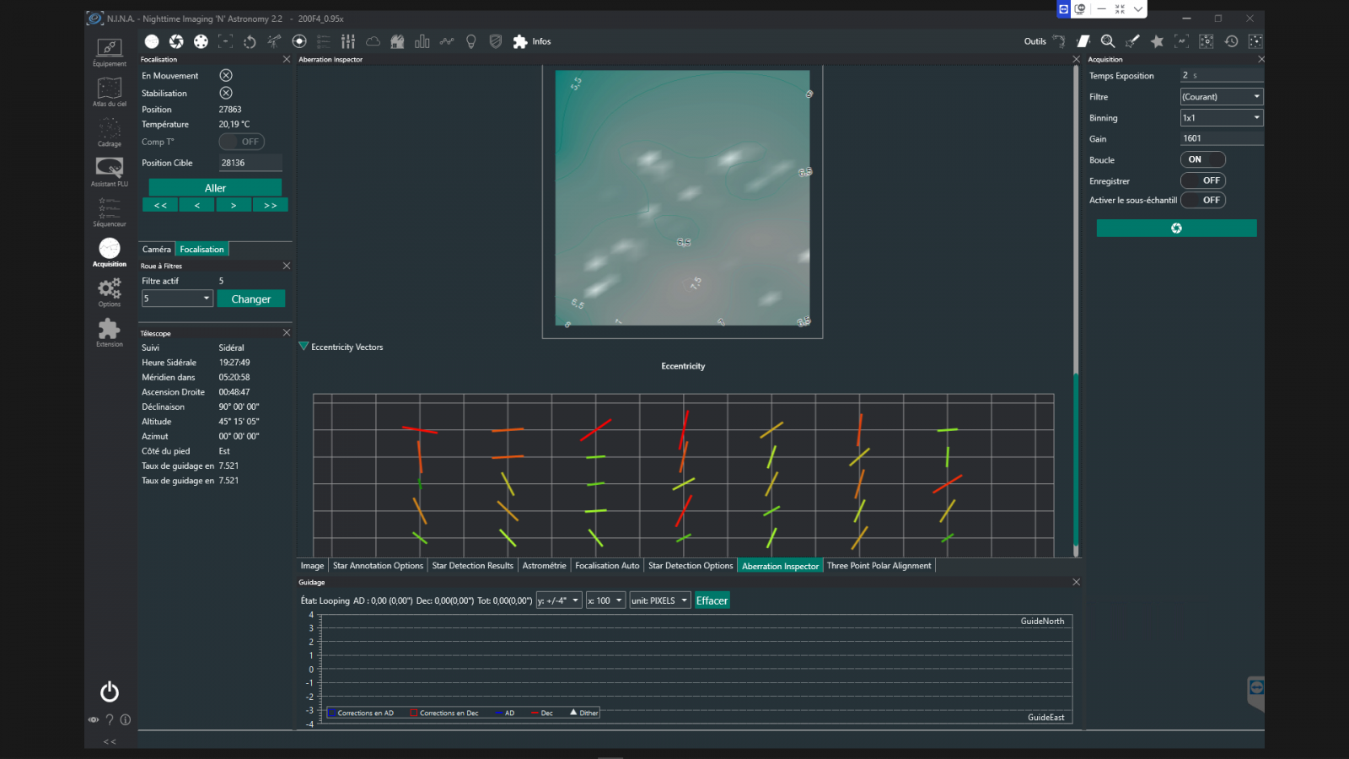The height and width of the screenshot is (759, 1349).
Task: Click the power button icon in sidebar
Action: click(x=110, y=692)
